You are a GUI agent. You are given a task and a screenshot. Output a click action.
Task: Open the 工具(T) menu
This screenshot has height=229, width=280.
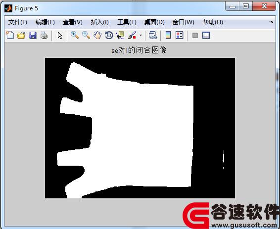[127, 22]
